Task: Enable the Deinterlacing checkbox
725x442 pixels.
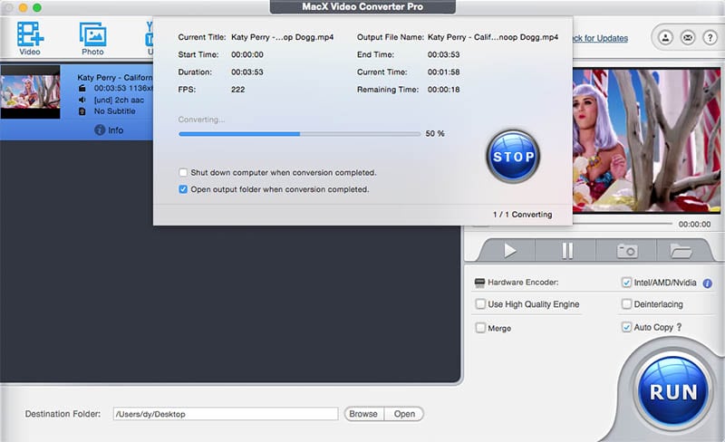Action: [626, 304]
